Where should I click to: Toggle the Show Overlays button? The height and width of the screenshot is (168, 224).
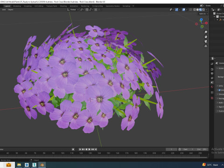tap(184, 10)
